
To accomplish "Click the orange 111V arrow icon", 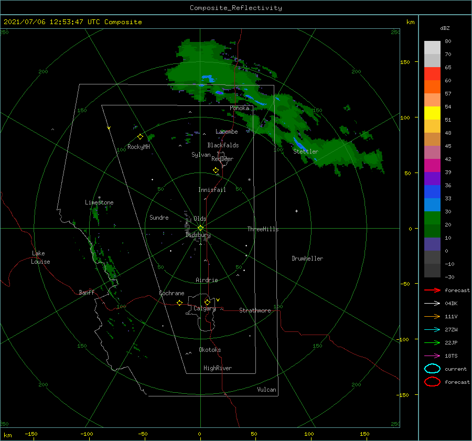I will pos(432,316).
